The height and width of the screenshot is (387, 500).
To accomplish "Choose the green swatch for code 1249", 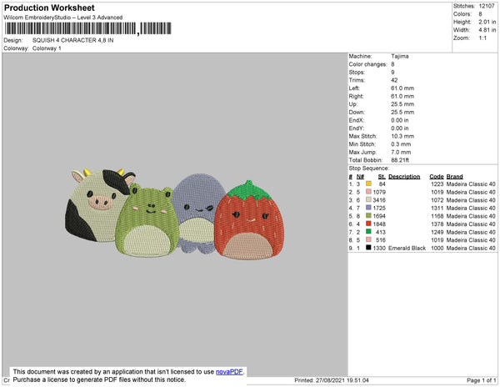I will [x=368, y=231].
